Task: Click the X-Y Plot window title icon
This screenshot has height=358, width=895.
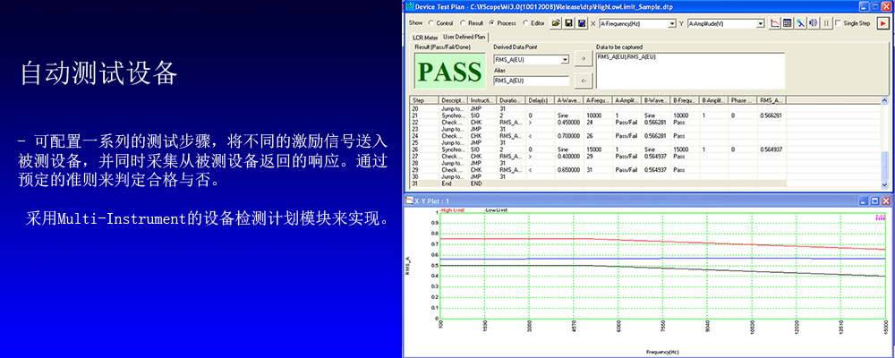Action: (409, 201)
